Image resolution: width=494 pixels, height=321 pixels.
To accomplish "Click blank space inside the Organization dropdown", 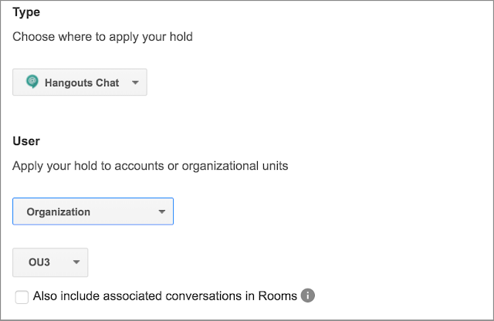I will coord(123,211).
